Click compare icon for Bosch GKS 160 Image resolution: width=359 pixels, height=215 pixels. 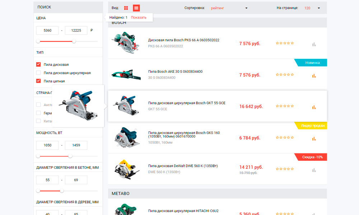coord(314,138)
